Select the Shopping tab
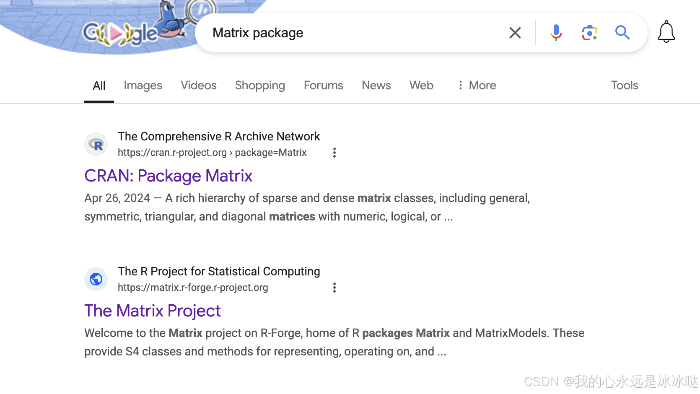The height and width of the screenshot is (394, 700). coord(260,86)
